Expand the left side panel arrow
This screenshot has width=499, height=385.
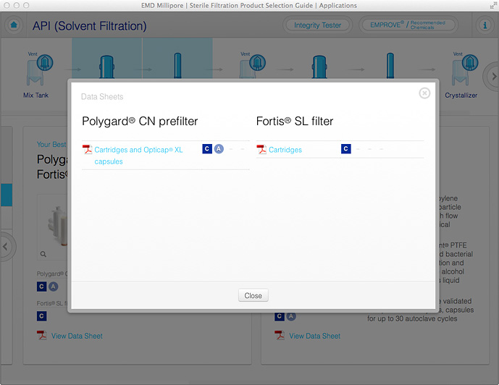6,247
